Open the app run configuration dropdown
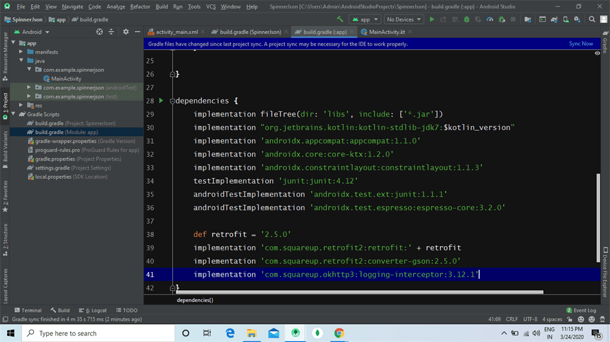Viewport: 610px width, 342px height. 365,19
